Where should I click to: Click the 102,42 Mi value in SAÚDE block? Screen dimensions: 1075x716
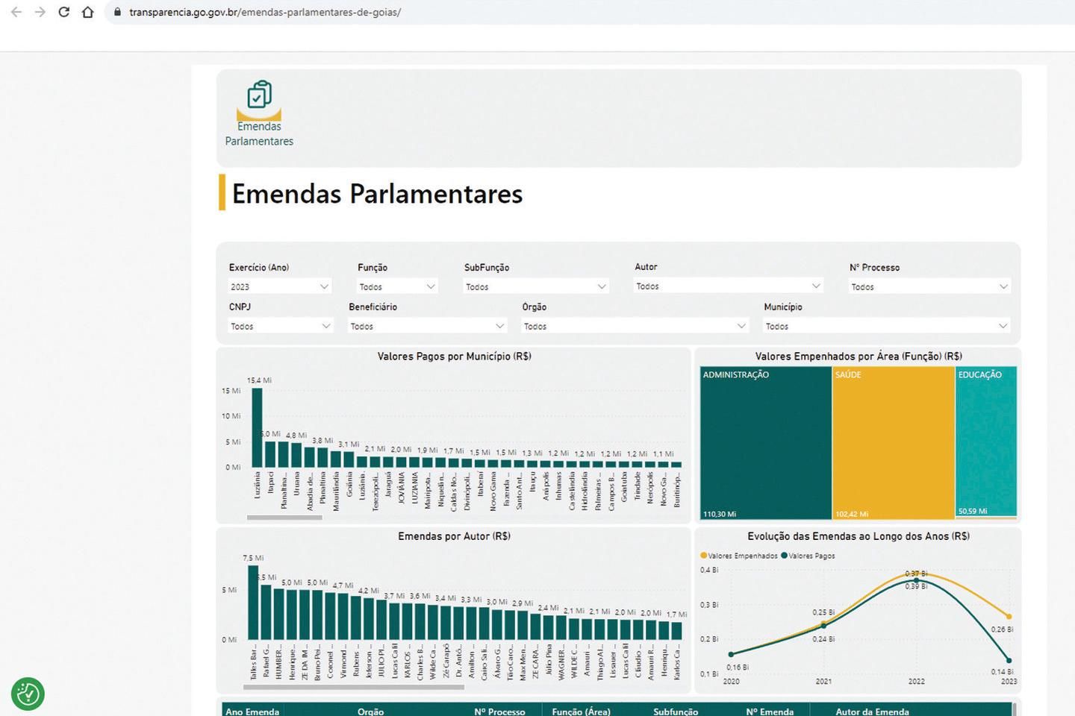point(852,514)
